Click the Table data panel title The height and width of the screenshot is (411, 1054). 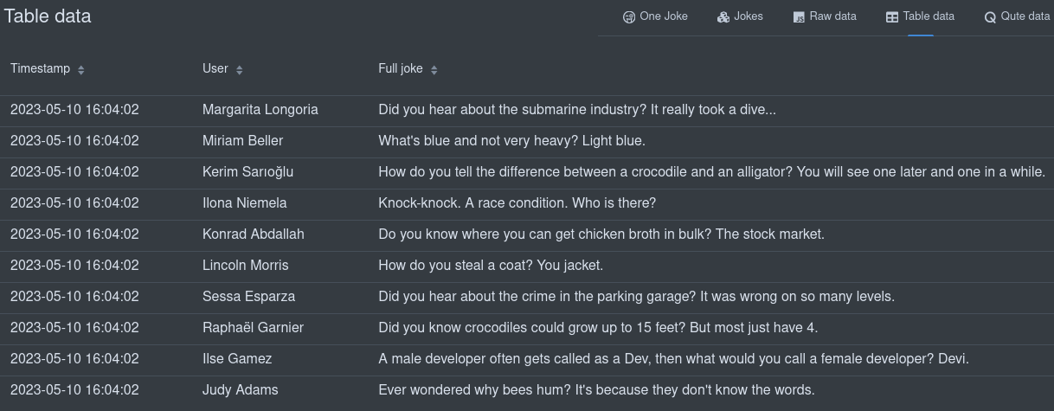(x=48, y=16)
